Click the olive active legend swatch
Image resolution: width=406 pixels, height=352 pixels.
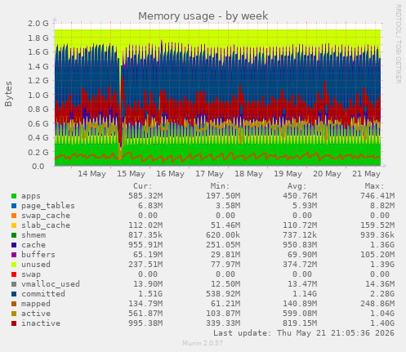(x=14, y=314)
